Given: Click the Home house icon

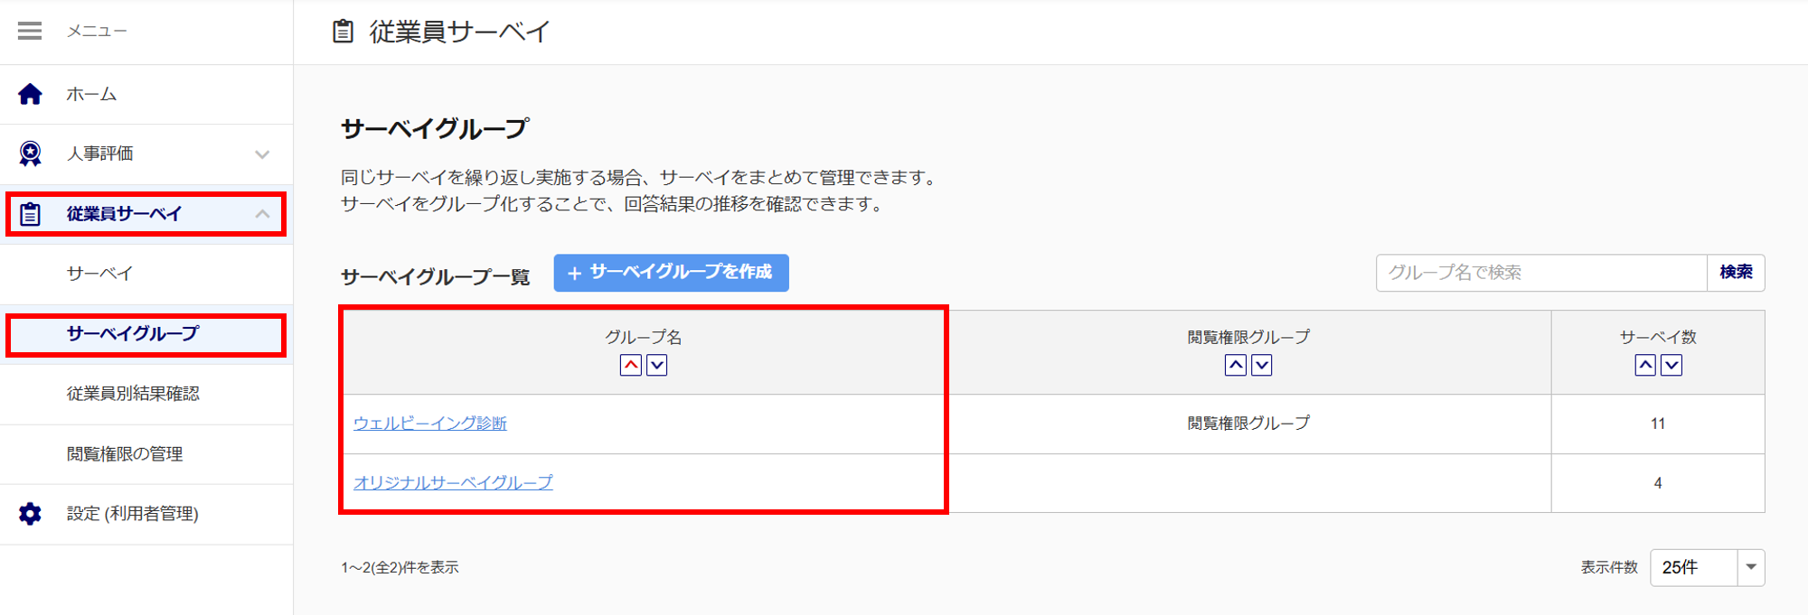Looking at the screenshot, I should 30,94.
